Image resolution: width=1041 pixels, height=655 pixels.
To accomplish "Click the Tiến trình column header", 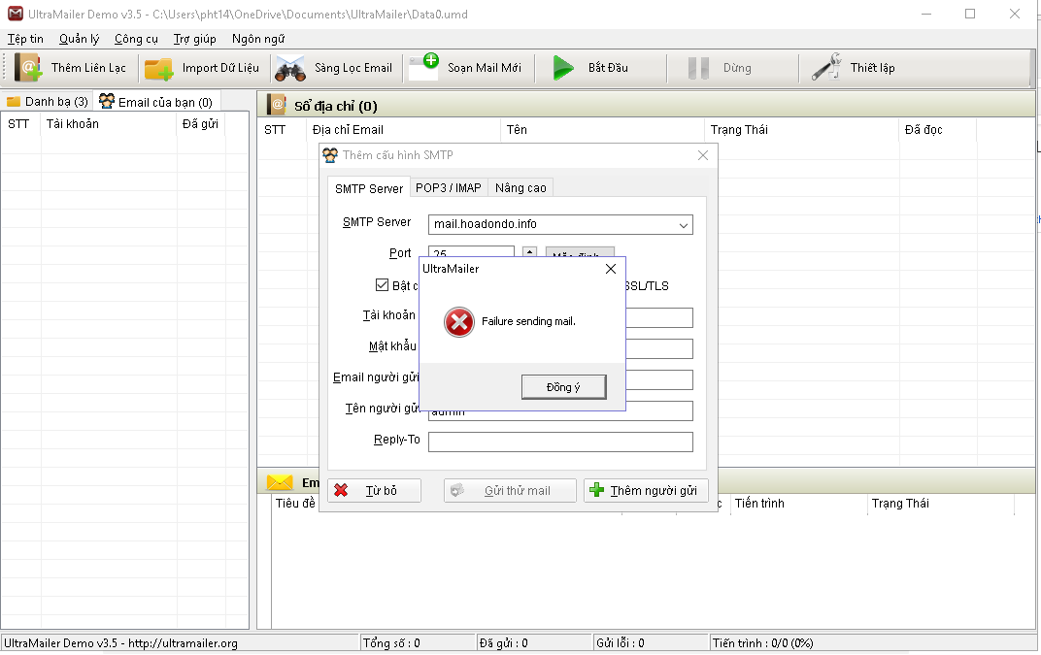I will click(x=798, y=503).
